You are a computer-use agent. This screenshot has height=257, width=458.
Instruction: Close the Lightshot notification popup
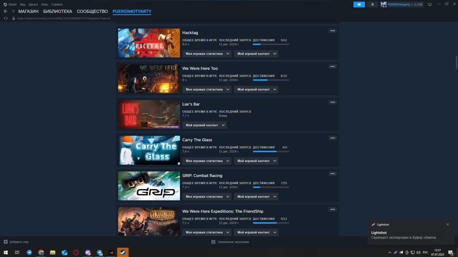click(448, 224)
